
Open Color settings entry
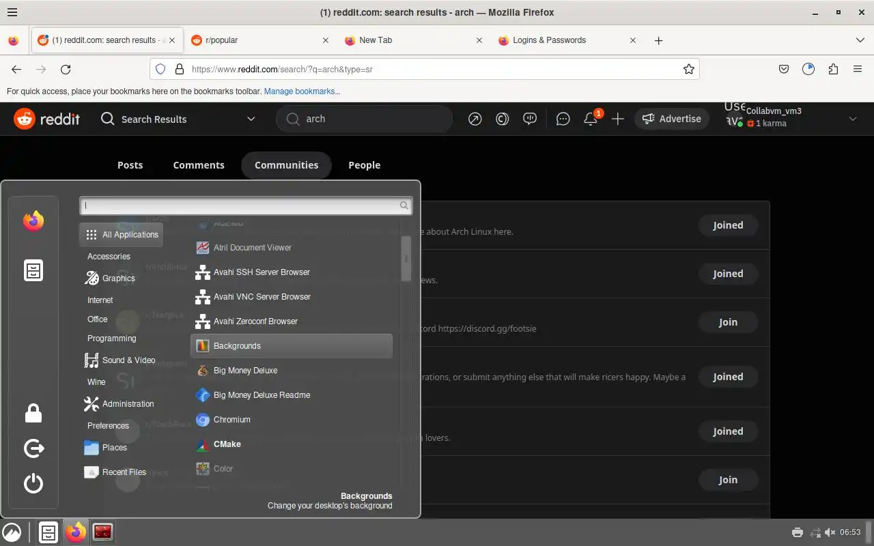(291, 469)
